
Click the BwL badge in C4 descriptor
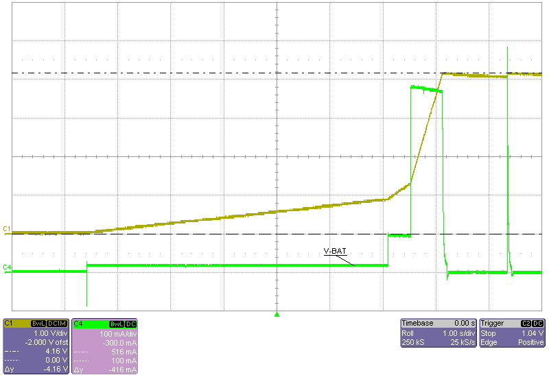coord(117,324)
